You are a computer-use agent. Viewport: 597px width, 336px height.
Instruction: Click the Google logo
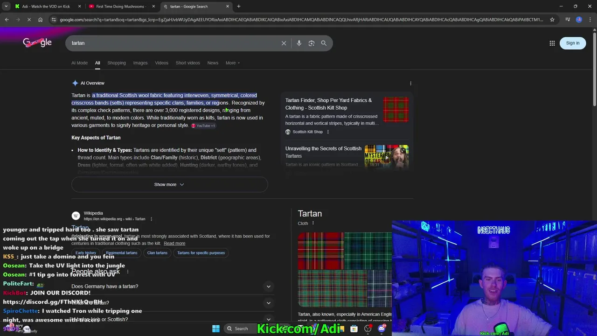pyautogui.click(x=37, y=42)
